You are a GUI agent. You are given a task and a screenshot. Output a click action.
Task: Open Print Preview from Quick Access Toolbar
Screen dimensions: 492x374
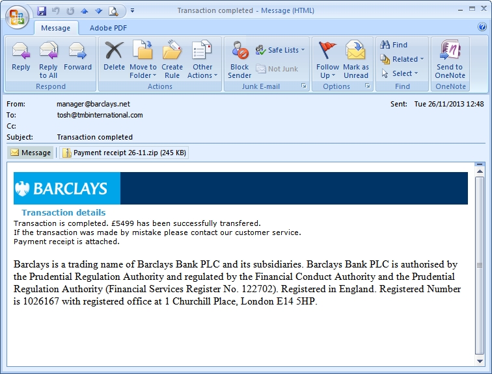[x=113, y=11]
